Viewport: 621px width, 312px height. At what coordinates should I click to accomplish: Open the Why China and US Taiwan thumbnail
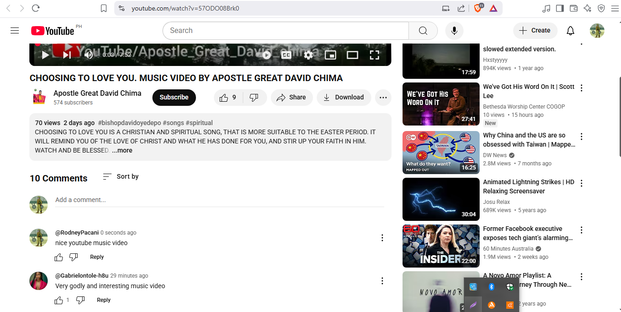tap(441, 153)
